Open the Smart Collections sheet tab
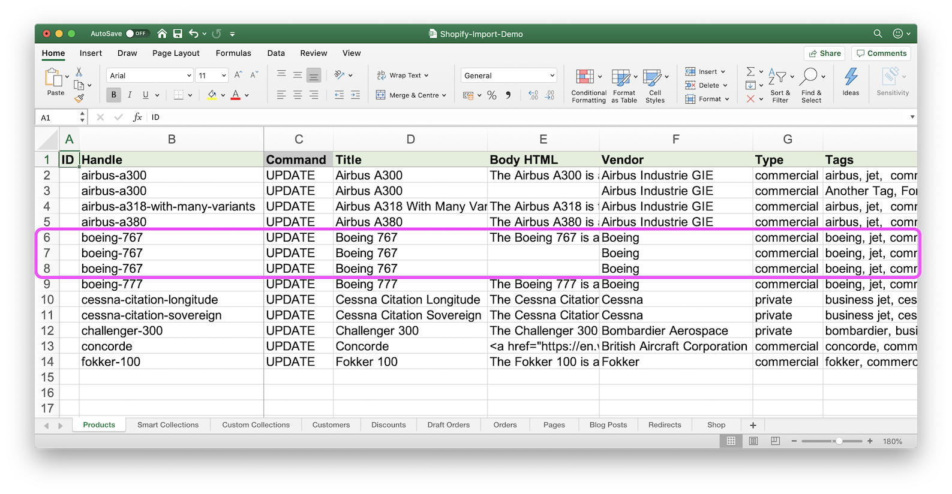 pyautogui.click(x=167, y=424)
